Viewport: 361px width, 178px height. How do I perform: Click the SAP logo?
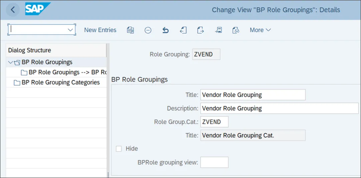(x=37, y=9)
